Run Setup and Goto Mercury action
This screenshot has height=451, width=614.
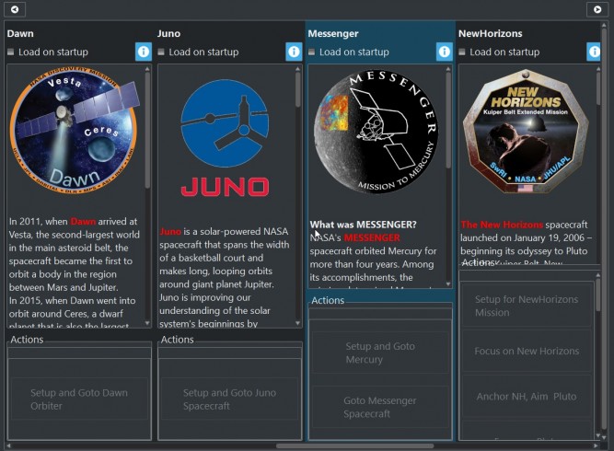point(380,353)
